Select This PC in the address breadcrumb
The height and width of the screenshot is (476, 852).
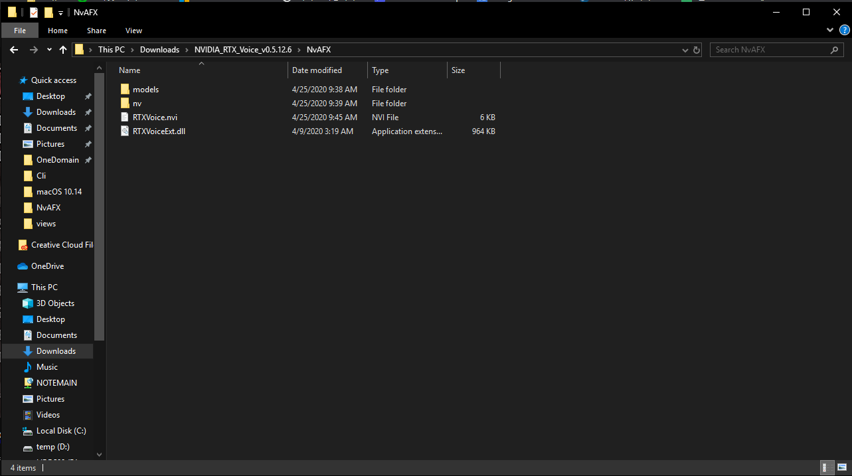[111, 50]
